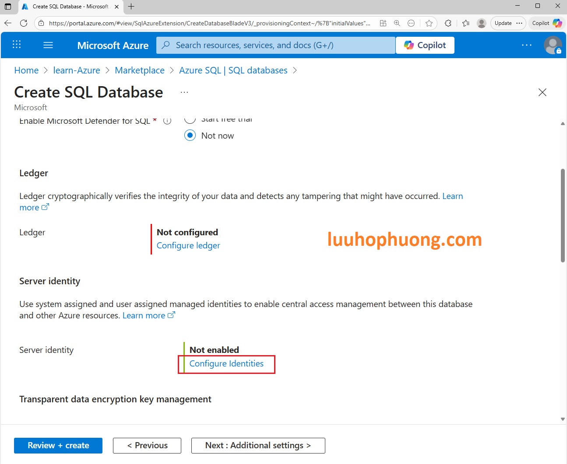Close the Create SQL Database blade
The height and width of the screenshot is (464, 567).
[x=542, y=92]
